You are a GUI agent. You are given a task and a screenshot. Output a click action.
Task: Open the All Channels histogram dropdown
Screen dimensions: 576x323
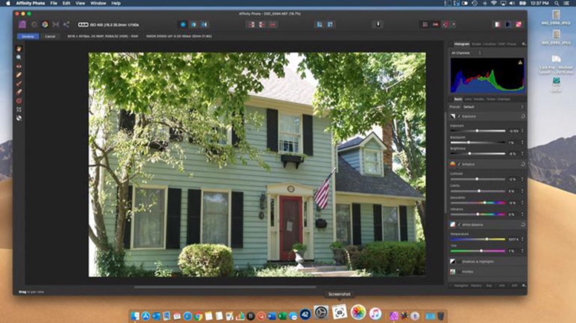click(466, 53)
